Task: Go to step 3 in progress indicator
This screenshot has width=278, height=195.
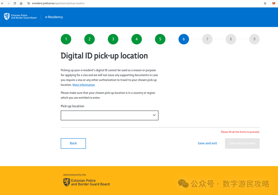Action: tap(113, 39)
